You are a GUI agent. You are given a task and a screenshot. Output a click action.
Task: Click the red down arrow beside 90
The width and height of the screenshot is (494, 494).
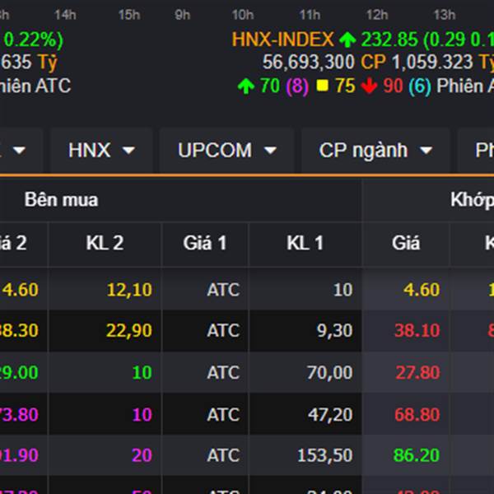(x=369, y=86)
